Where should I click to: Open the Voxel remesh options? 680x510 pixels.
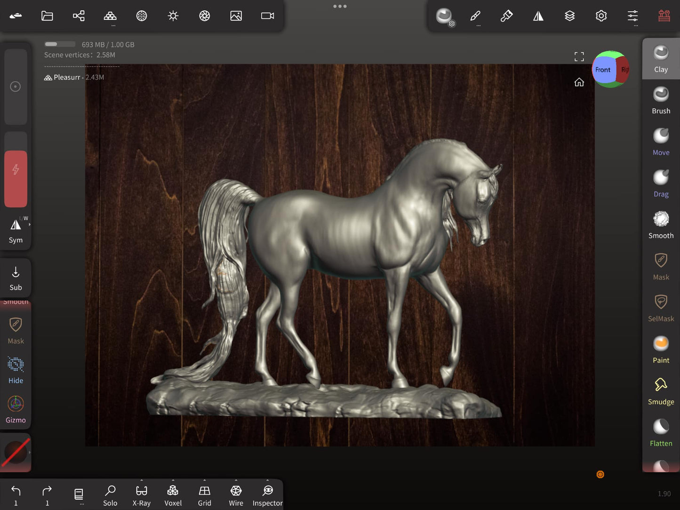173,495
